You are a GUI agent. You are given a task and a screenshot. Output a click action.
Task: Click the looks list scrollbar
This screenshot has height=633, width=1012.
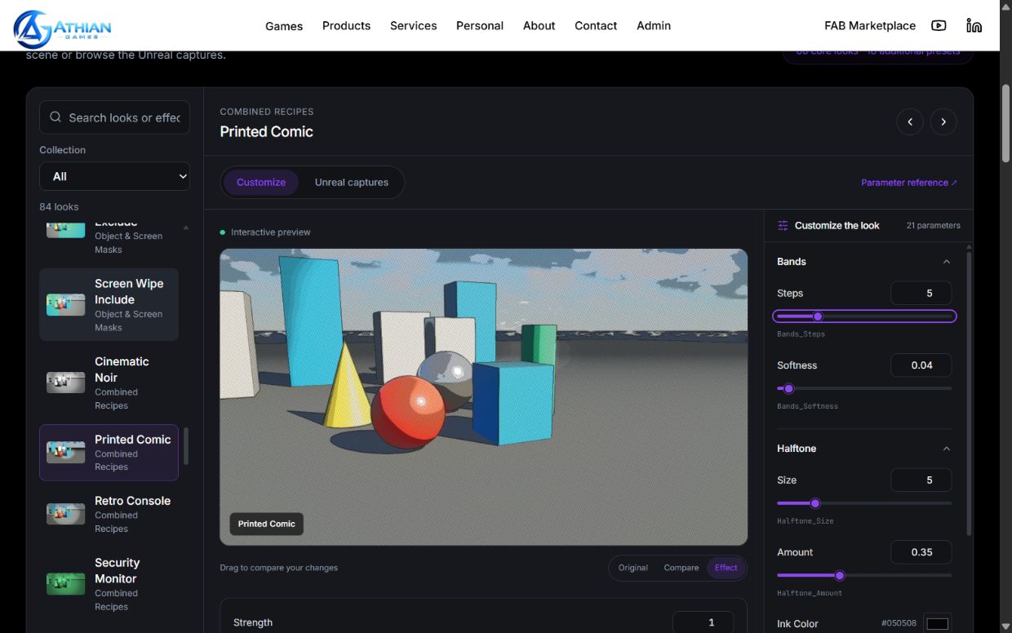pos(186,446)
